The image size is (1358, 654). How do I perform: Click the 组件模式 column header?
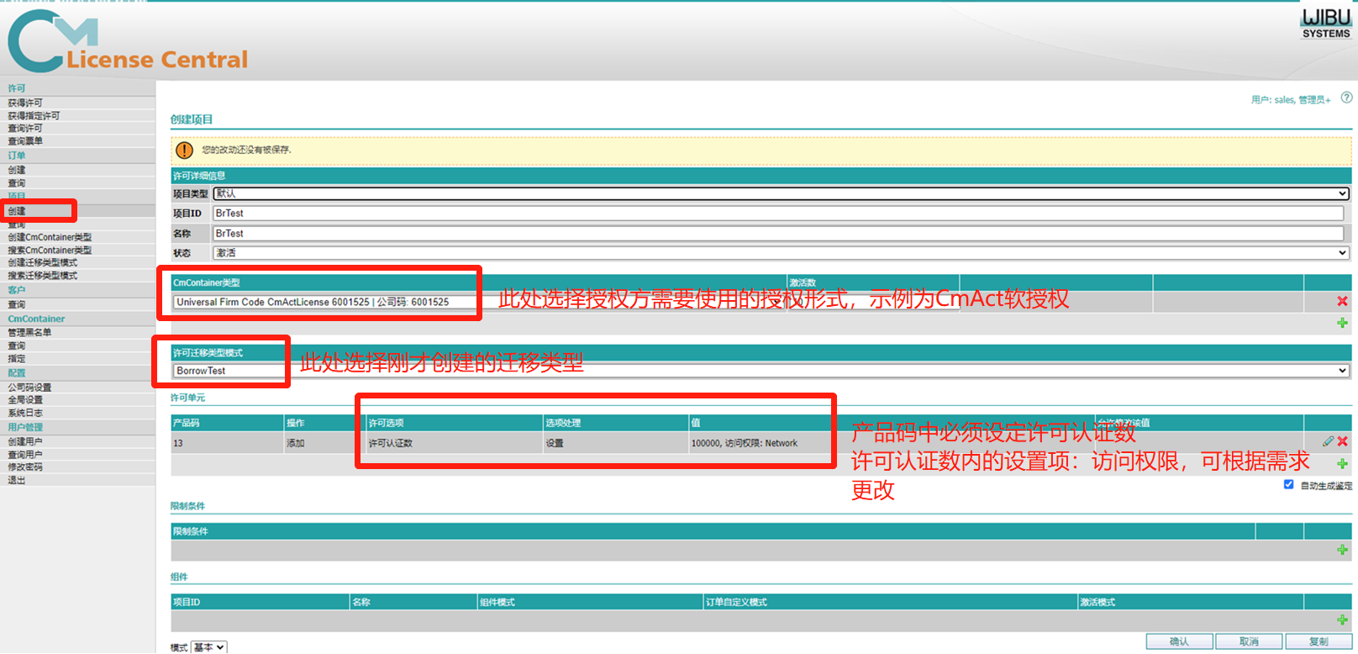pyautogui.click(x=589, y=602)
